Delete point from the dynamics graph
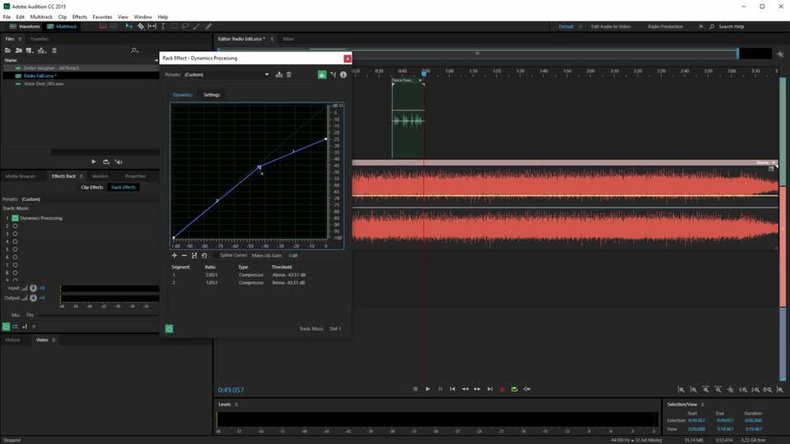Screen dimensions: 790x444 pyautogui.click(x=184, y=255)
